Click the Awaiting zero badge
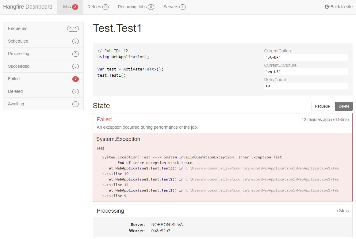The height and width of the screenshot is (239, 356). coord(76,104)
